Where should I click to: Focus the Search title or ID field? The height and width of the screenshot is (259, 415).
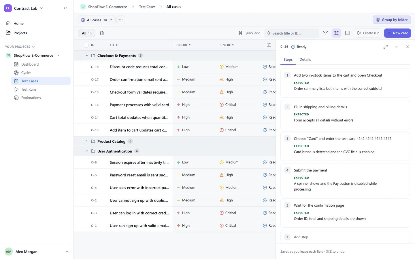pos(292,33)
